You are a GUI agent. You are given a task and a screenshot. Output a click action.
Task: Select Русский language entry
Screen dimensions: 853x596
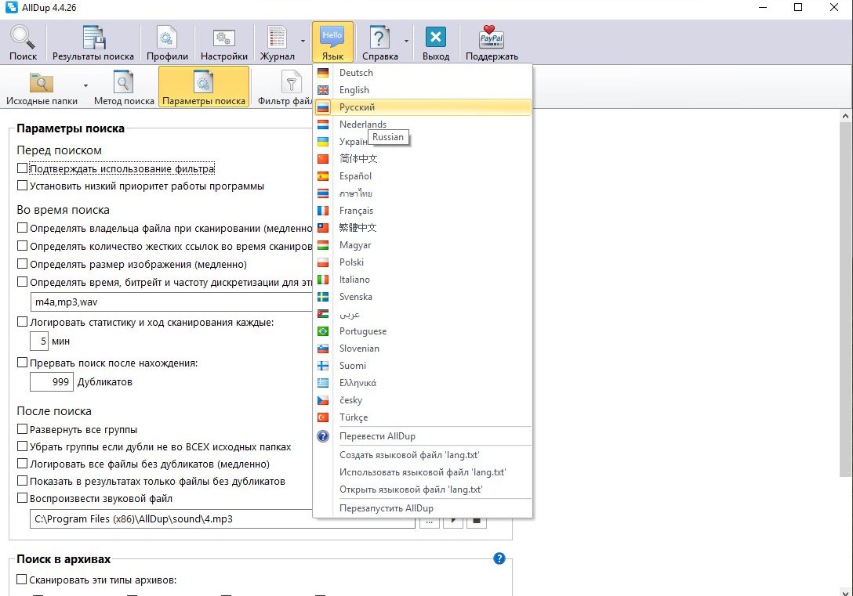point(423,107)
